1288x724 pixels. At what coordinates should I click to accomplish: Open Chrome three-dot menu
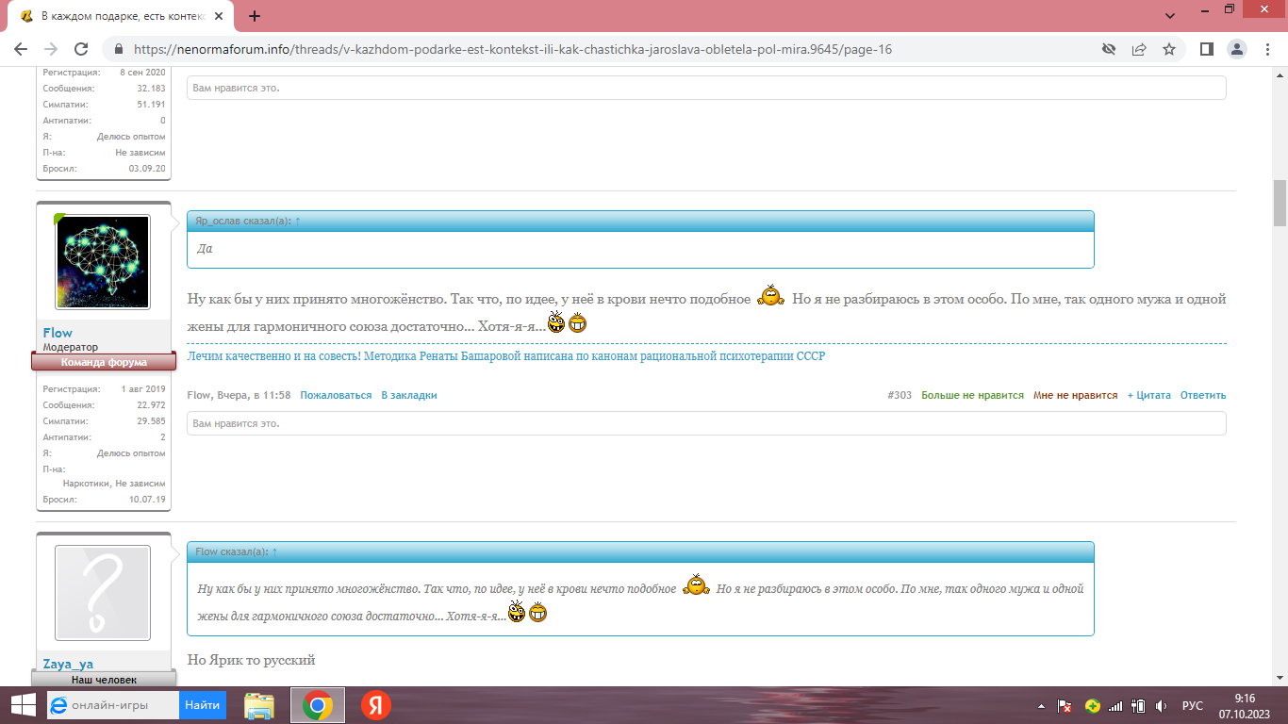tap(1266, 49)
